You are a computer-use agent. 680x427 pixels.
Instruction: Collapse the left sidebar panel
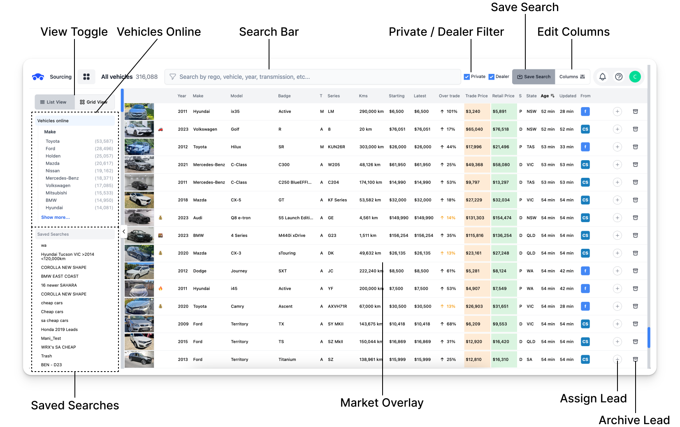point(124,232)
